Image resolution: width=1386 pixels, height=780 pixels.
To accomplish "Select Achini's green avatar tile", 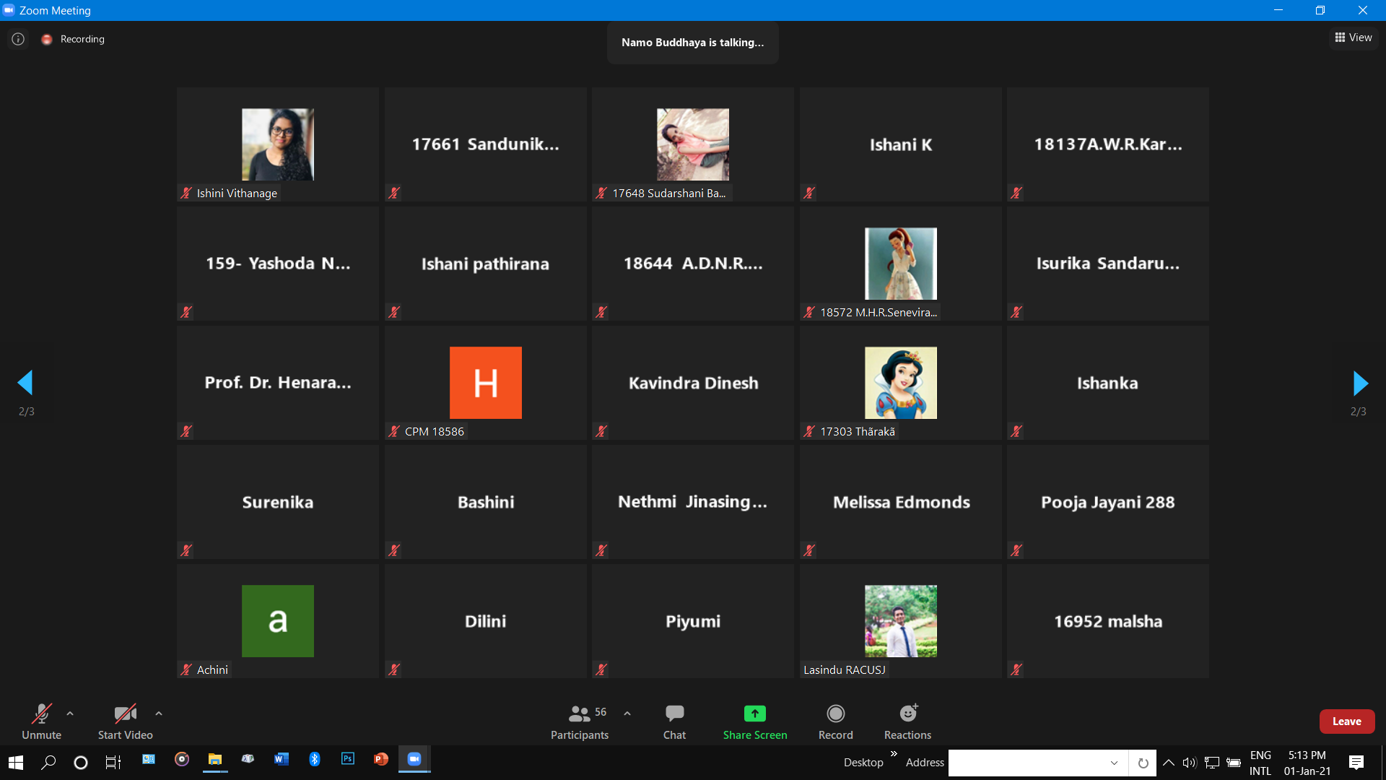I will point(278,621).
